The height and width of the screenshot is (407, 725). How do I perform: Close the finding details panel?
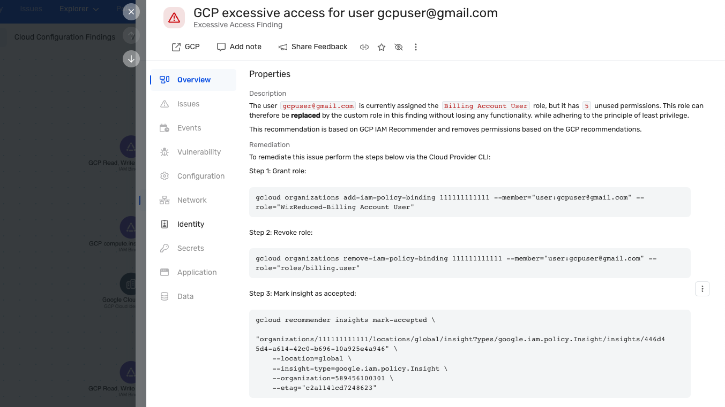(x=131, y=12)
